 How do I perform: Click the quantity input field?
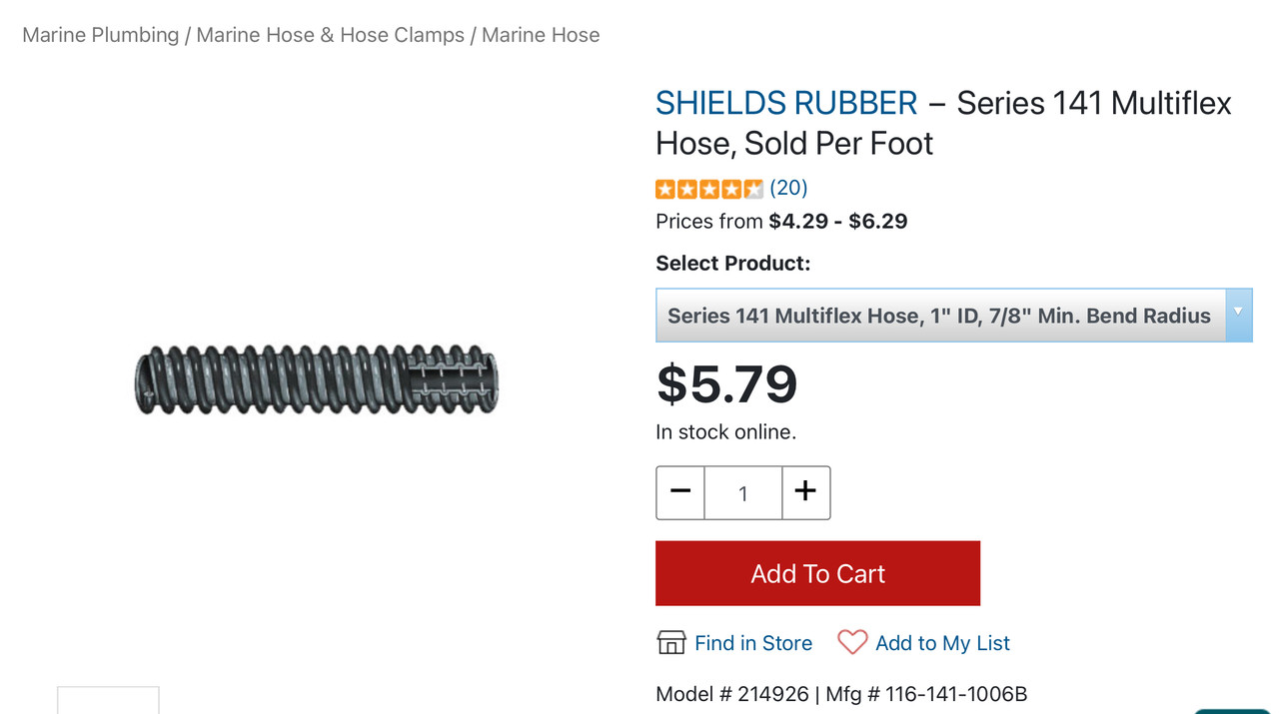[x=742, y=493]
